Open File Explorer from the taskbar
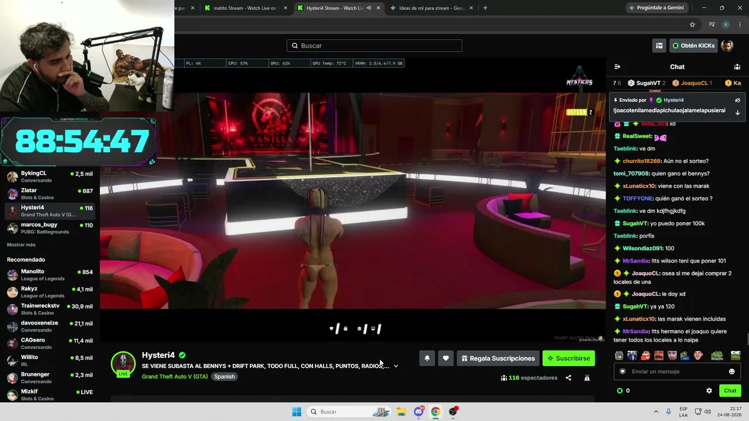 pyautogui.click(x=401, y=412)
